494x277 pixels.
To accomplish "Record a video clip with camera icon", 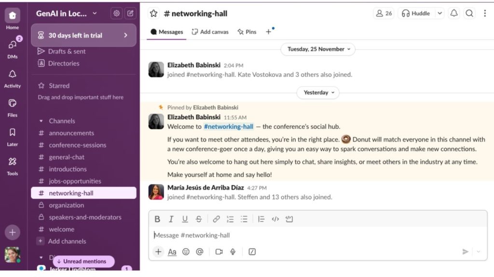I will point(219,252).
